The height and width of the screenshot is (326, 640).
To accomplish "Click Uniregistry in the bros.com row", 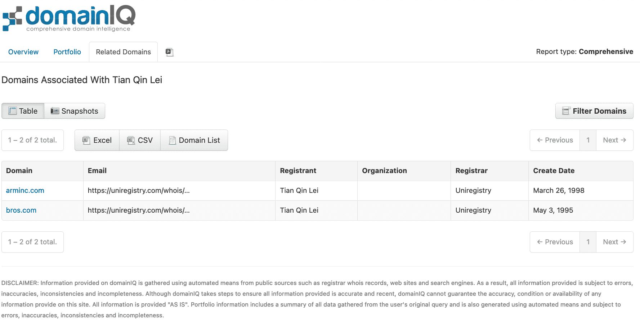I will pos(473,210).
